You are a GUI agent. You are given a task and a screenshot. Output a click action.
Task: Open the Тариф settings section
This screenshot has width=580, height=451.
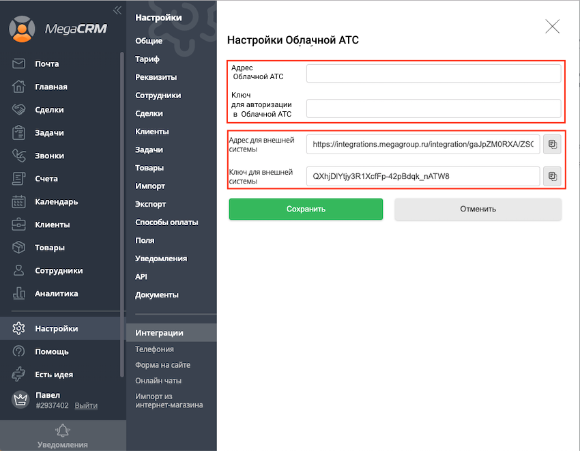click(x=147, y=59)
